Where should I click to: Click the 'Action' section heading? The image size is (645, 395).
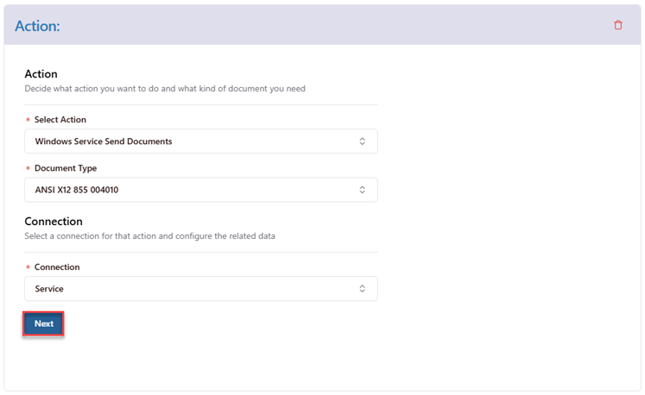coord(41,74)
